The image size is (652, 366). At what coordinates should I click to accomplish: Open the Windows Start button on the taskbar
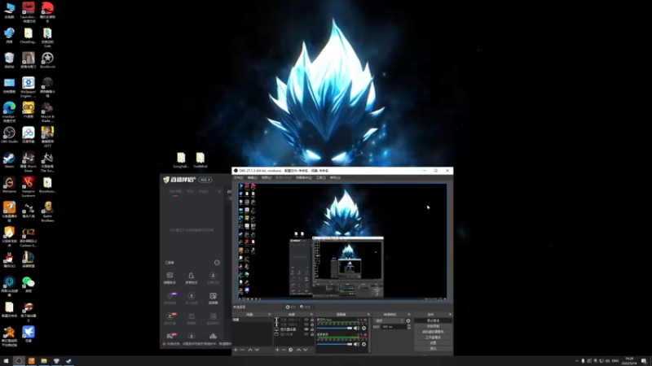click(6, 361)
